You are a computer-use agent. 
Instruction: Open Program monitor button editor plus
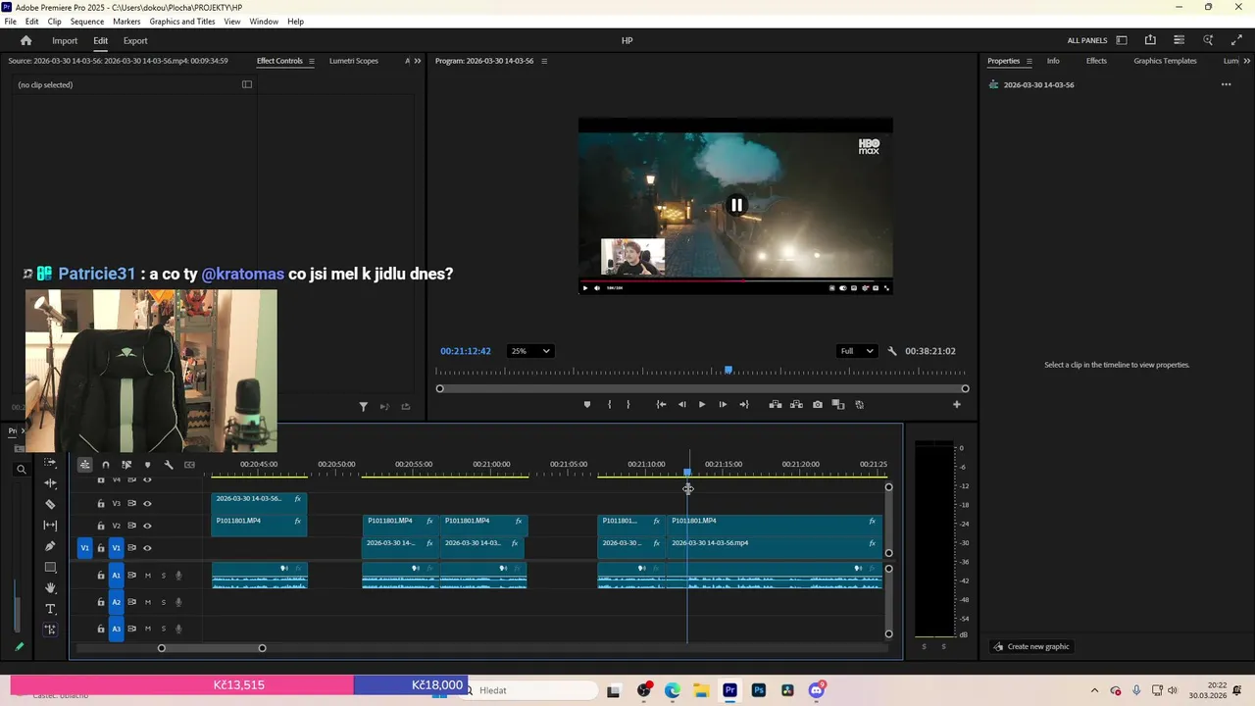point(957,404)
